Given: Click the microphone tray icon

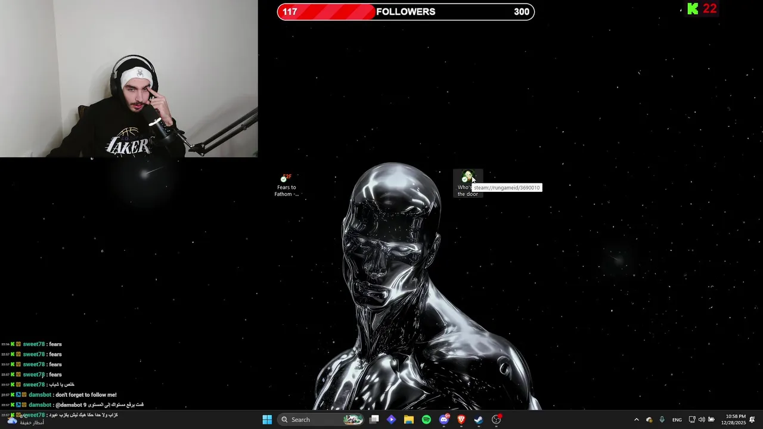Looking at the screenshot, I should pos(662,419).
